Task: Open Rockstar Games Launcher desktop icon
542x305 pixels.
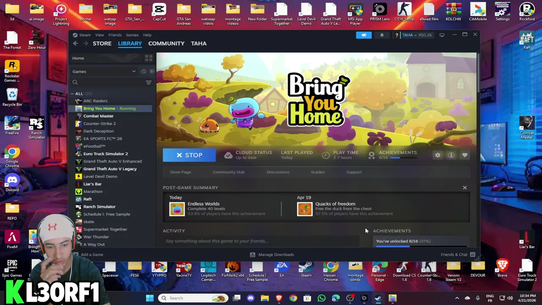Action: pyautogui.click(x=12, y=71)
